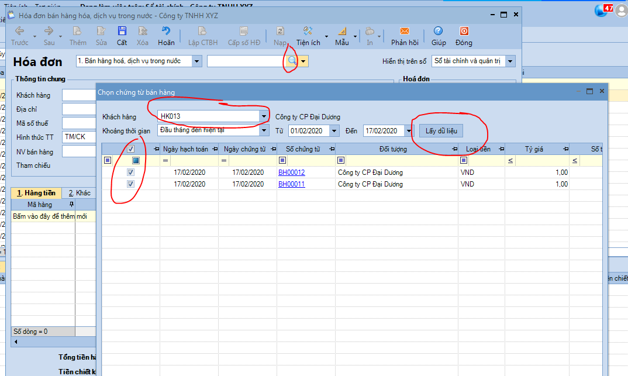The image size is (628, 376).
Task: Click the Cất (save) toolbar icon
Action: (x=122, y=32)
